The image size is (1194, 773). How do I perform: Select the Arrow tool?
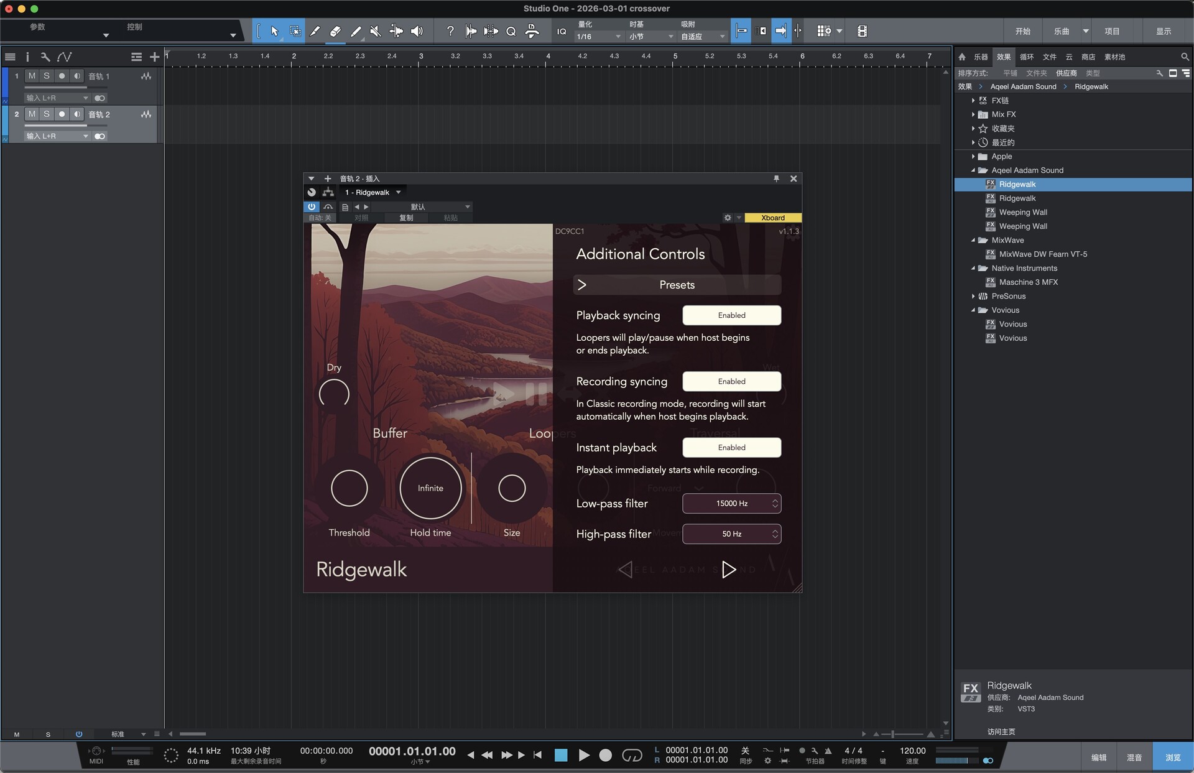click(x=274, y=31)
